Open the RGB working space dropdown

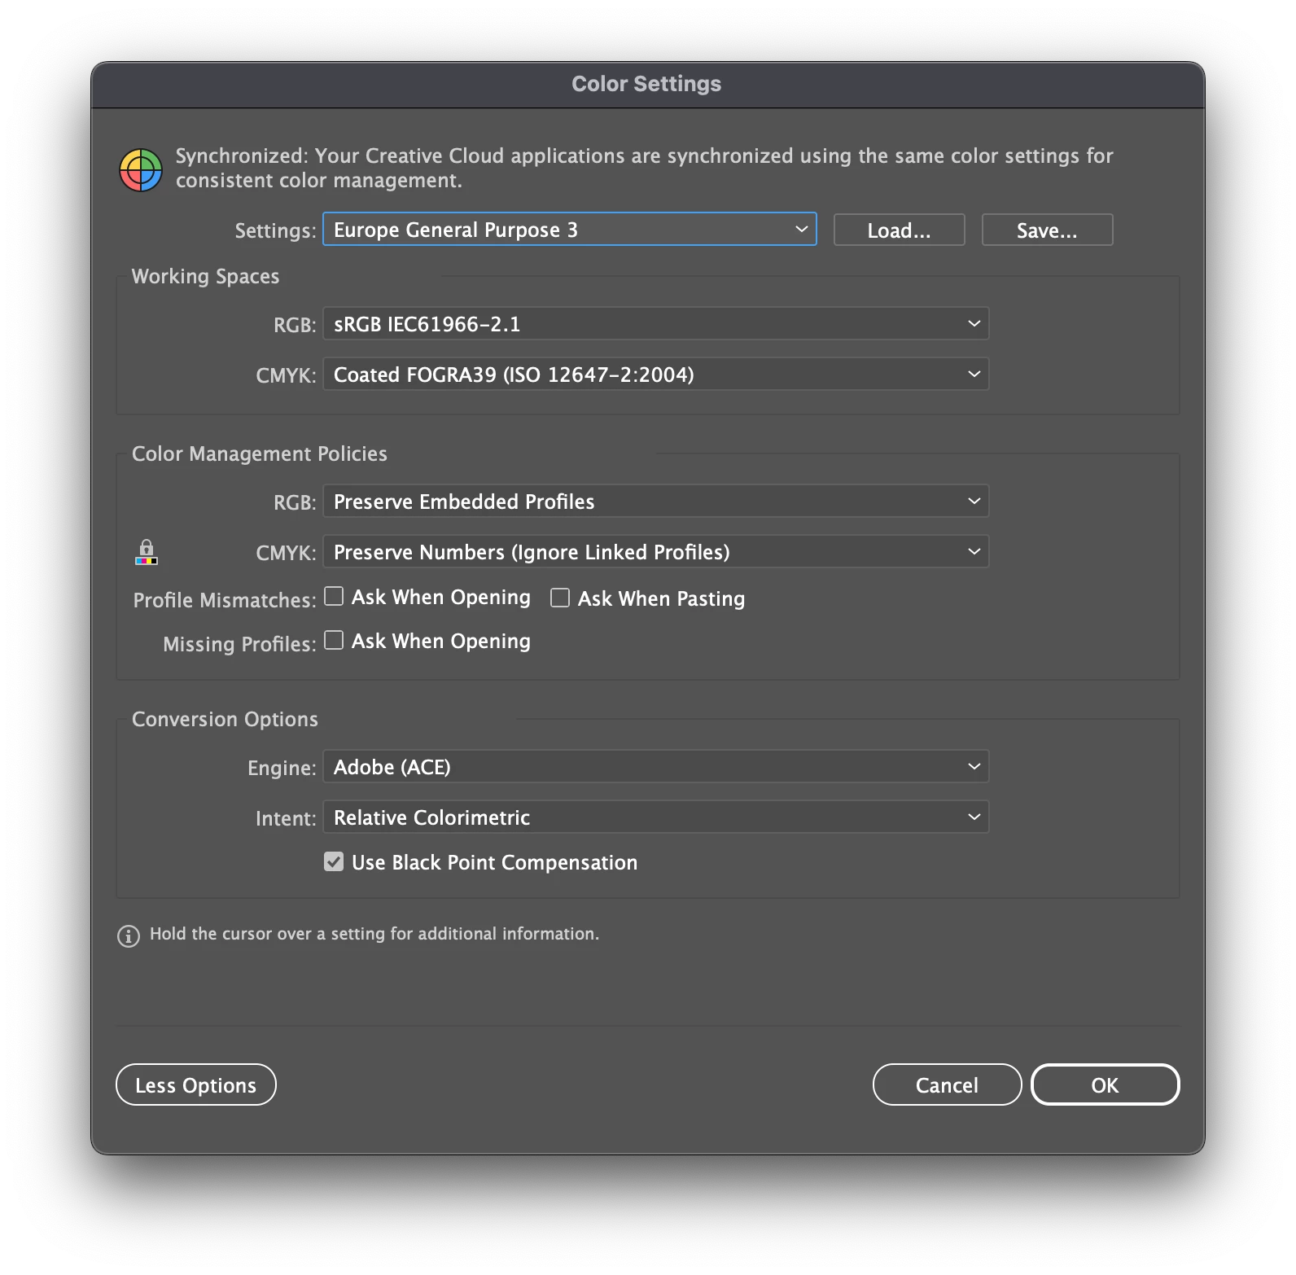click(656, 324)
